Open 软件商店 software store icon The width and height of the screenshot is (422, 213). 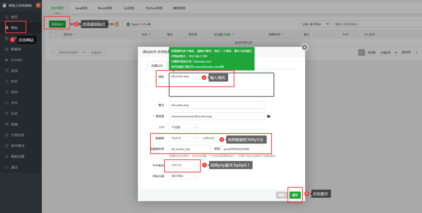[7, 146]
